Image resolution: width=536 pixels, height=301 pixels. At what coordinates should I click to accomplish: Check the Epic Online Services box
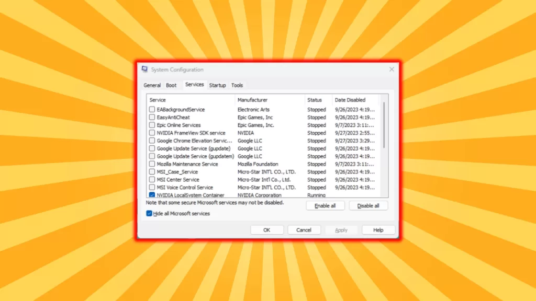tap(152, 125)
